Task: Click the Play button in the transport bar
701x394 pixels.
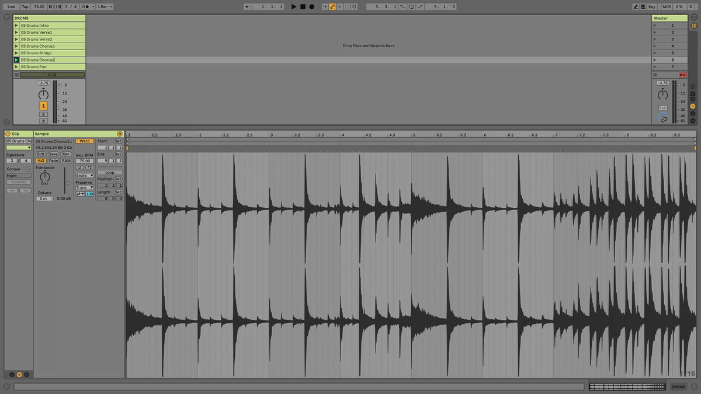Action: (x=294, y=6)
